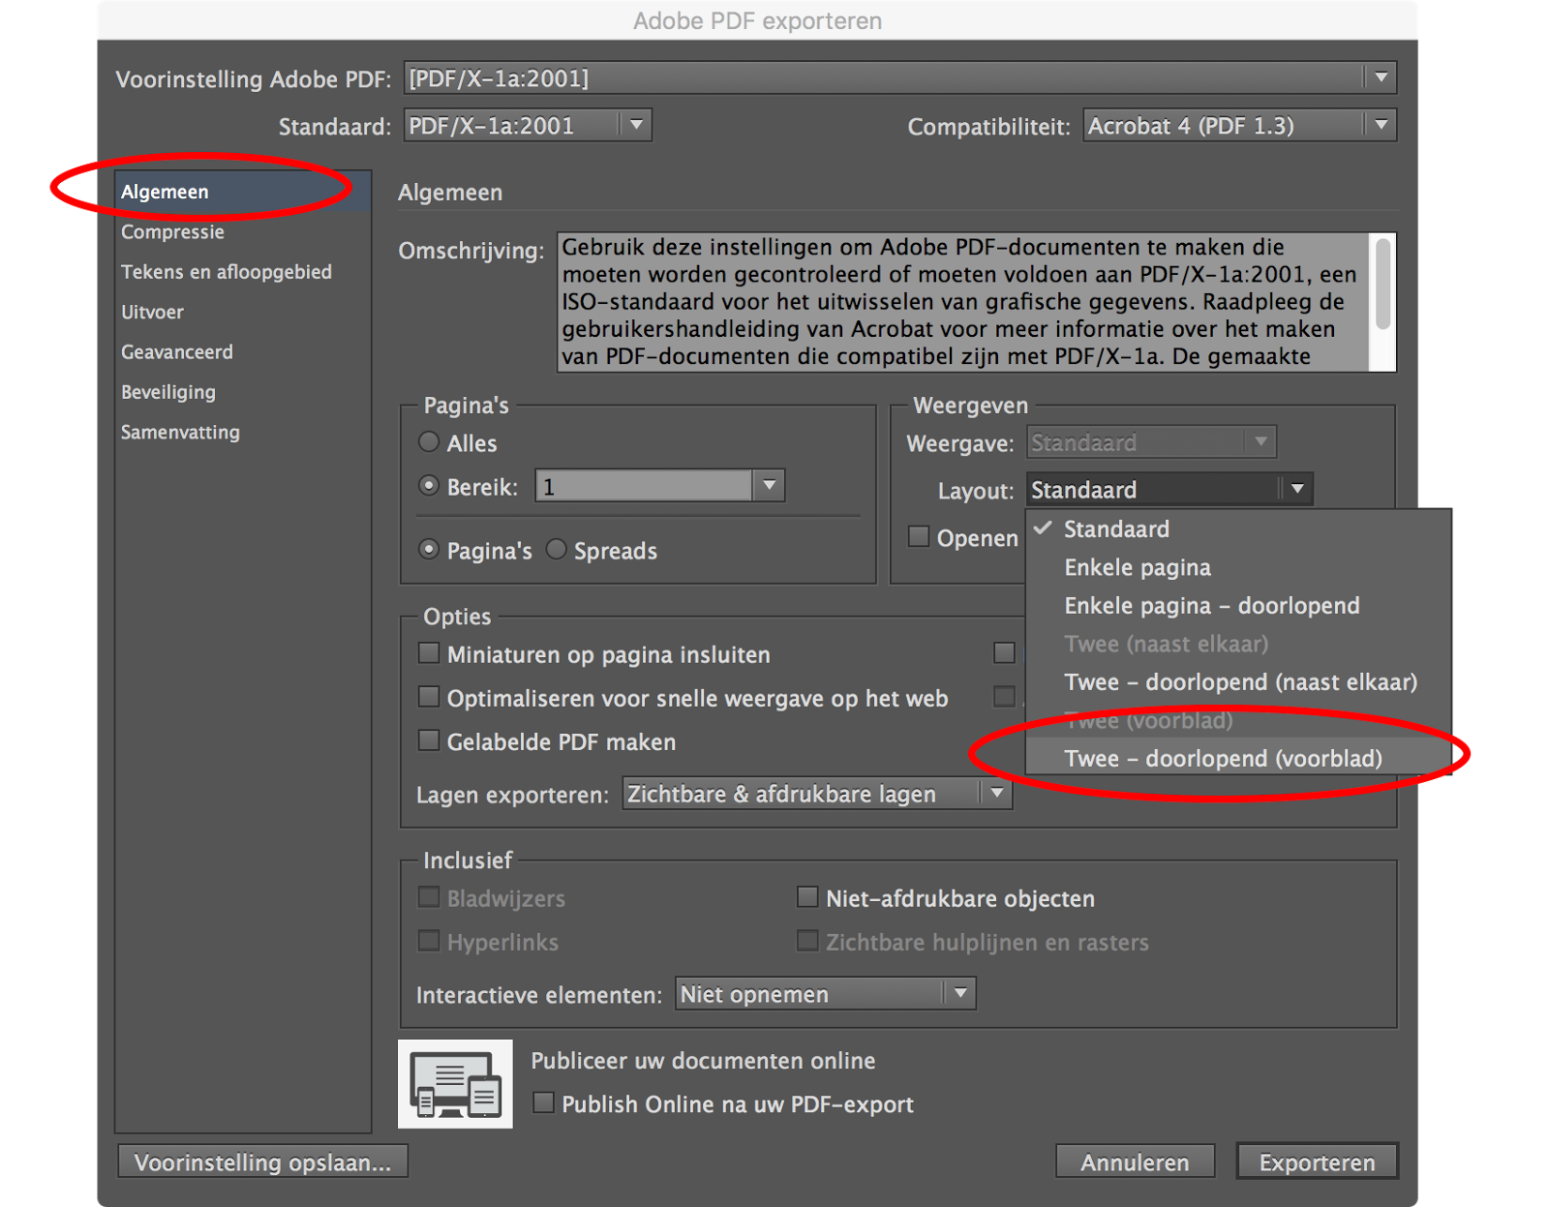Choose the Spreads radio button
Screen dimensions: 1549x1207
pyautogui.click(x=556, y=550)
